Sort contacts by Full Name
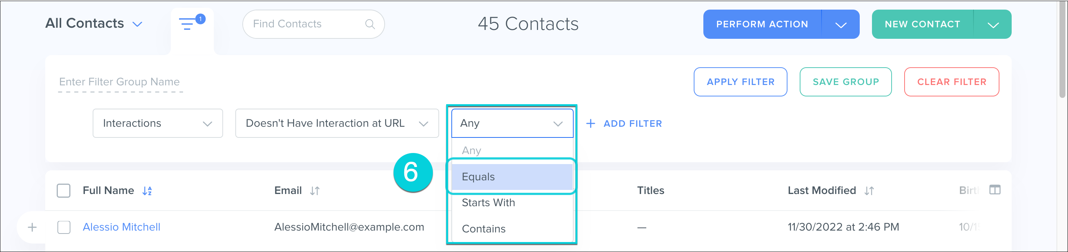 coord(147,191)
